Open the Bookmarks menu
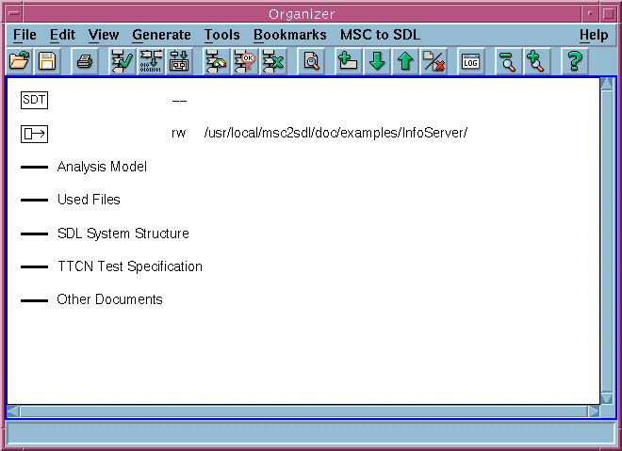The width and height of the screenshot is (622, 451). click(x=289, y=35)
